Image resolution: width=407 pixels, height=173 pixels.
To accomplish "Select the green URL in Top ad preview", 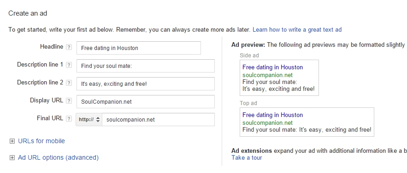I will pos(267,123).
